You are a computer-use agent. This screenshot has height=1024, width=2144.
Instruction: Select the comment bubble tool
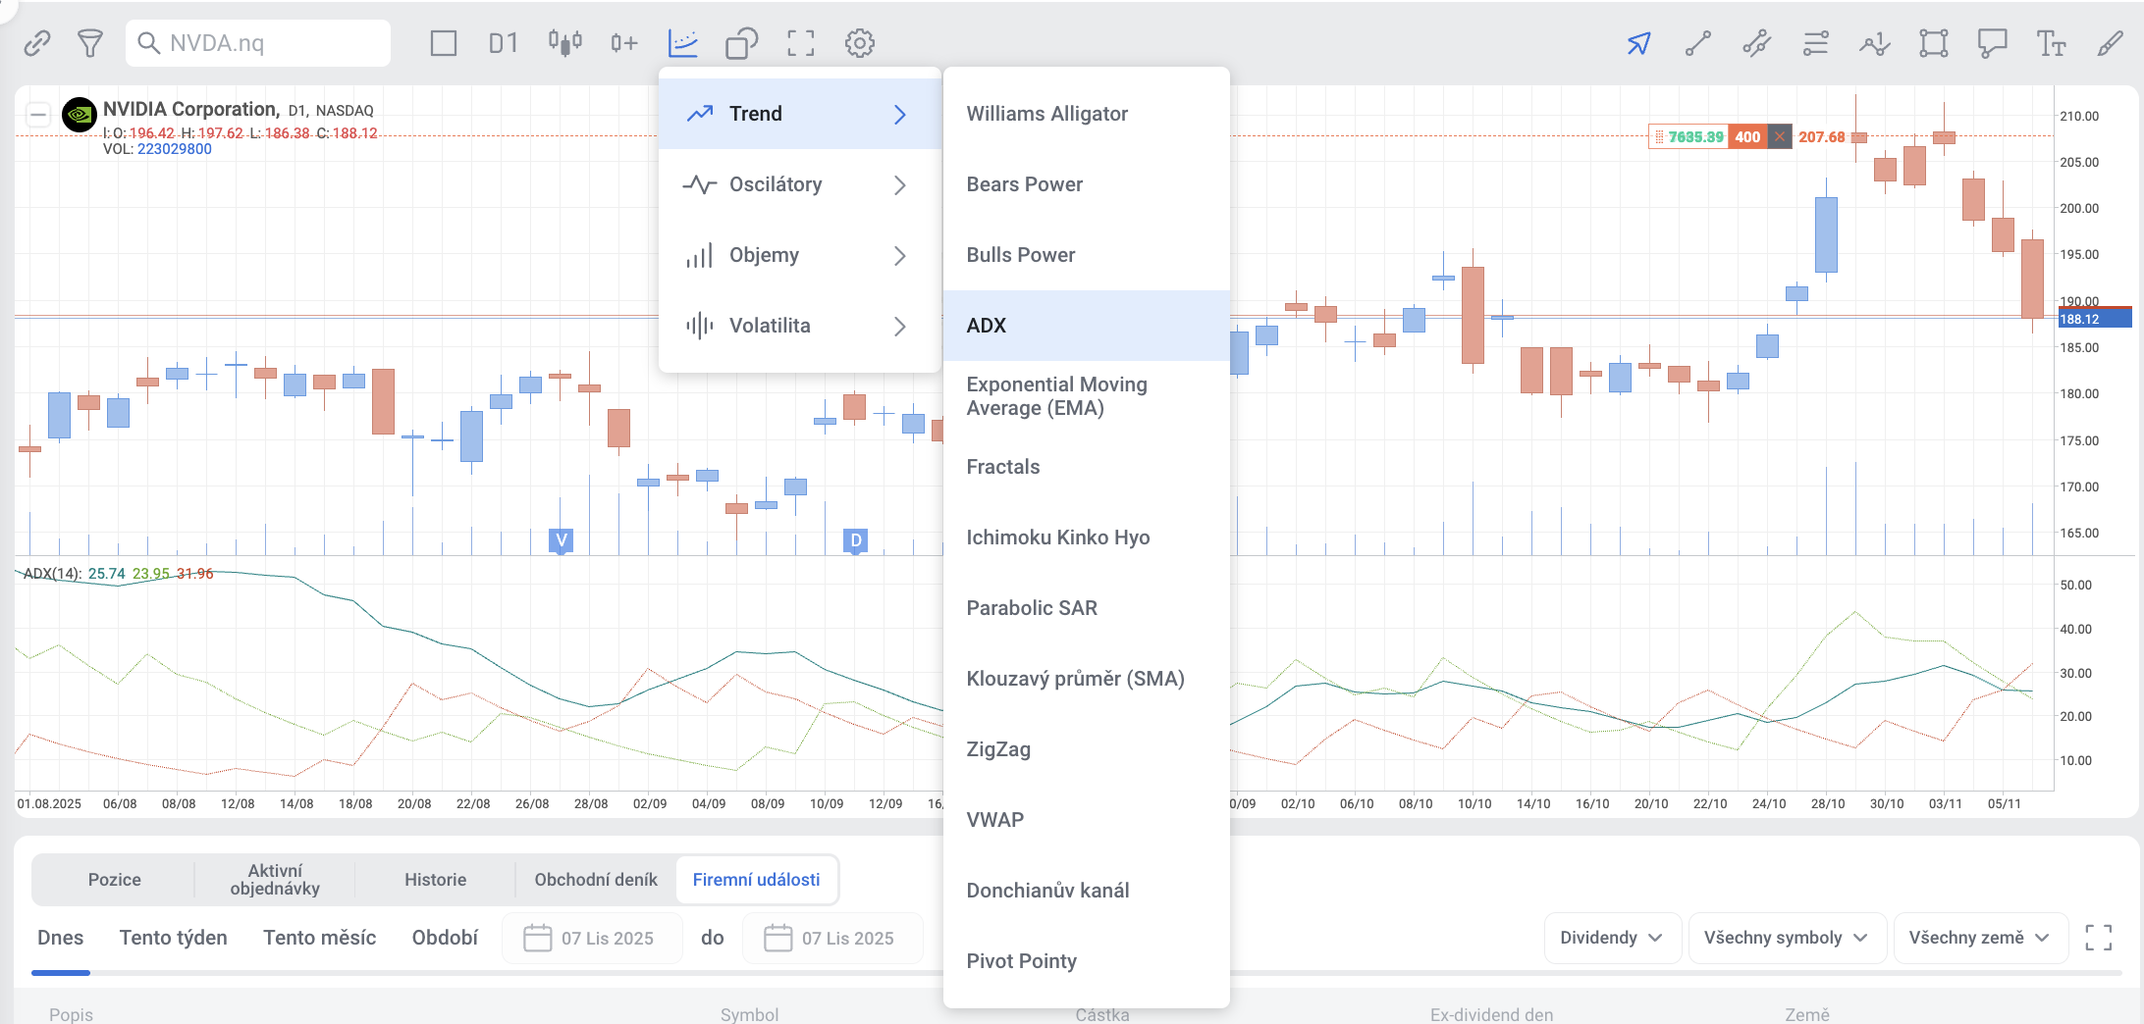(x=1993, y=43)
